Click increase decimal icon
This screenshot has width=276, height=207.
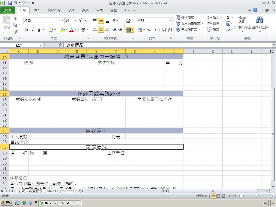coord(164,30)
